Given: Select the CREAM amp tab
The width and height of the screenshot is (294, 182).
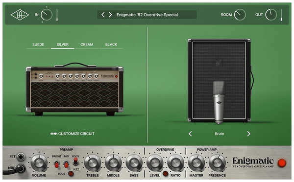Looking at the screenshot, I should pos(87,45).
